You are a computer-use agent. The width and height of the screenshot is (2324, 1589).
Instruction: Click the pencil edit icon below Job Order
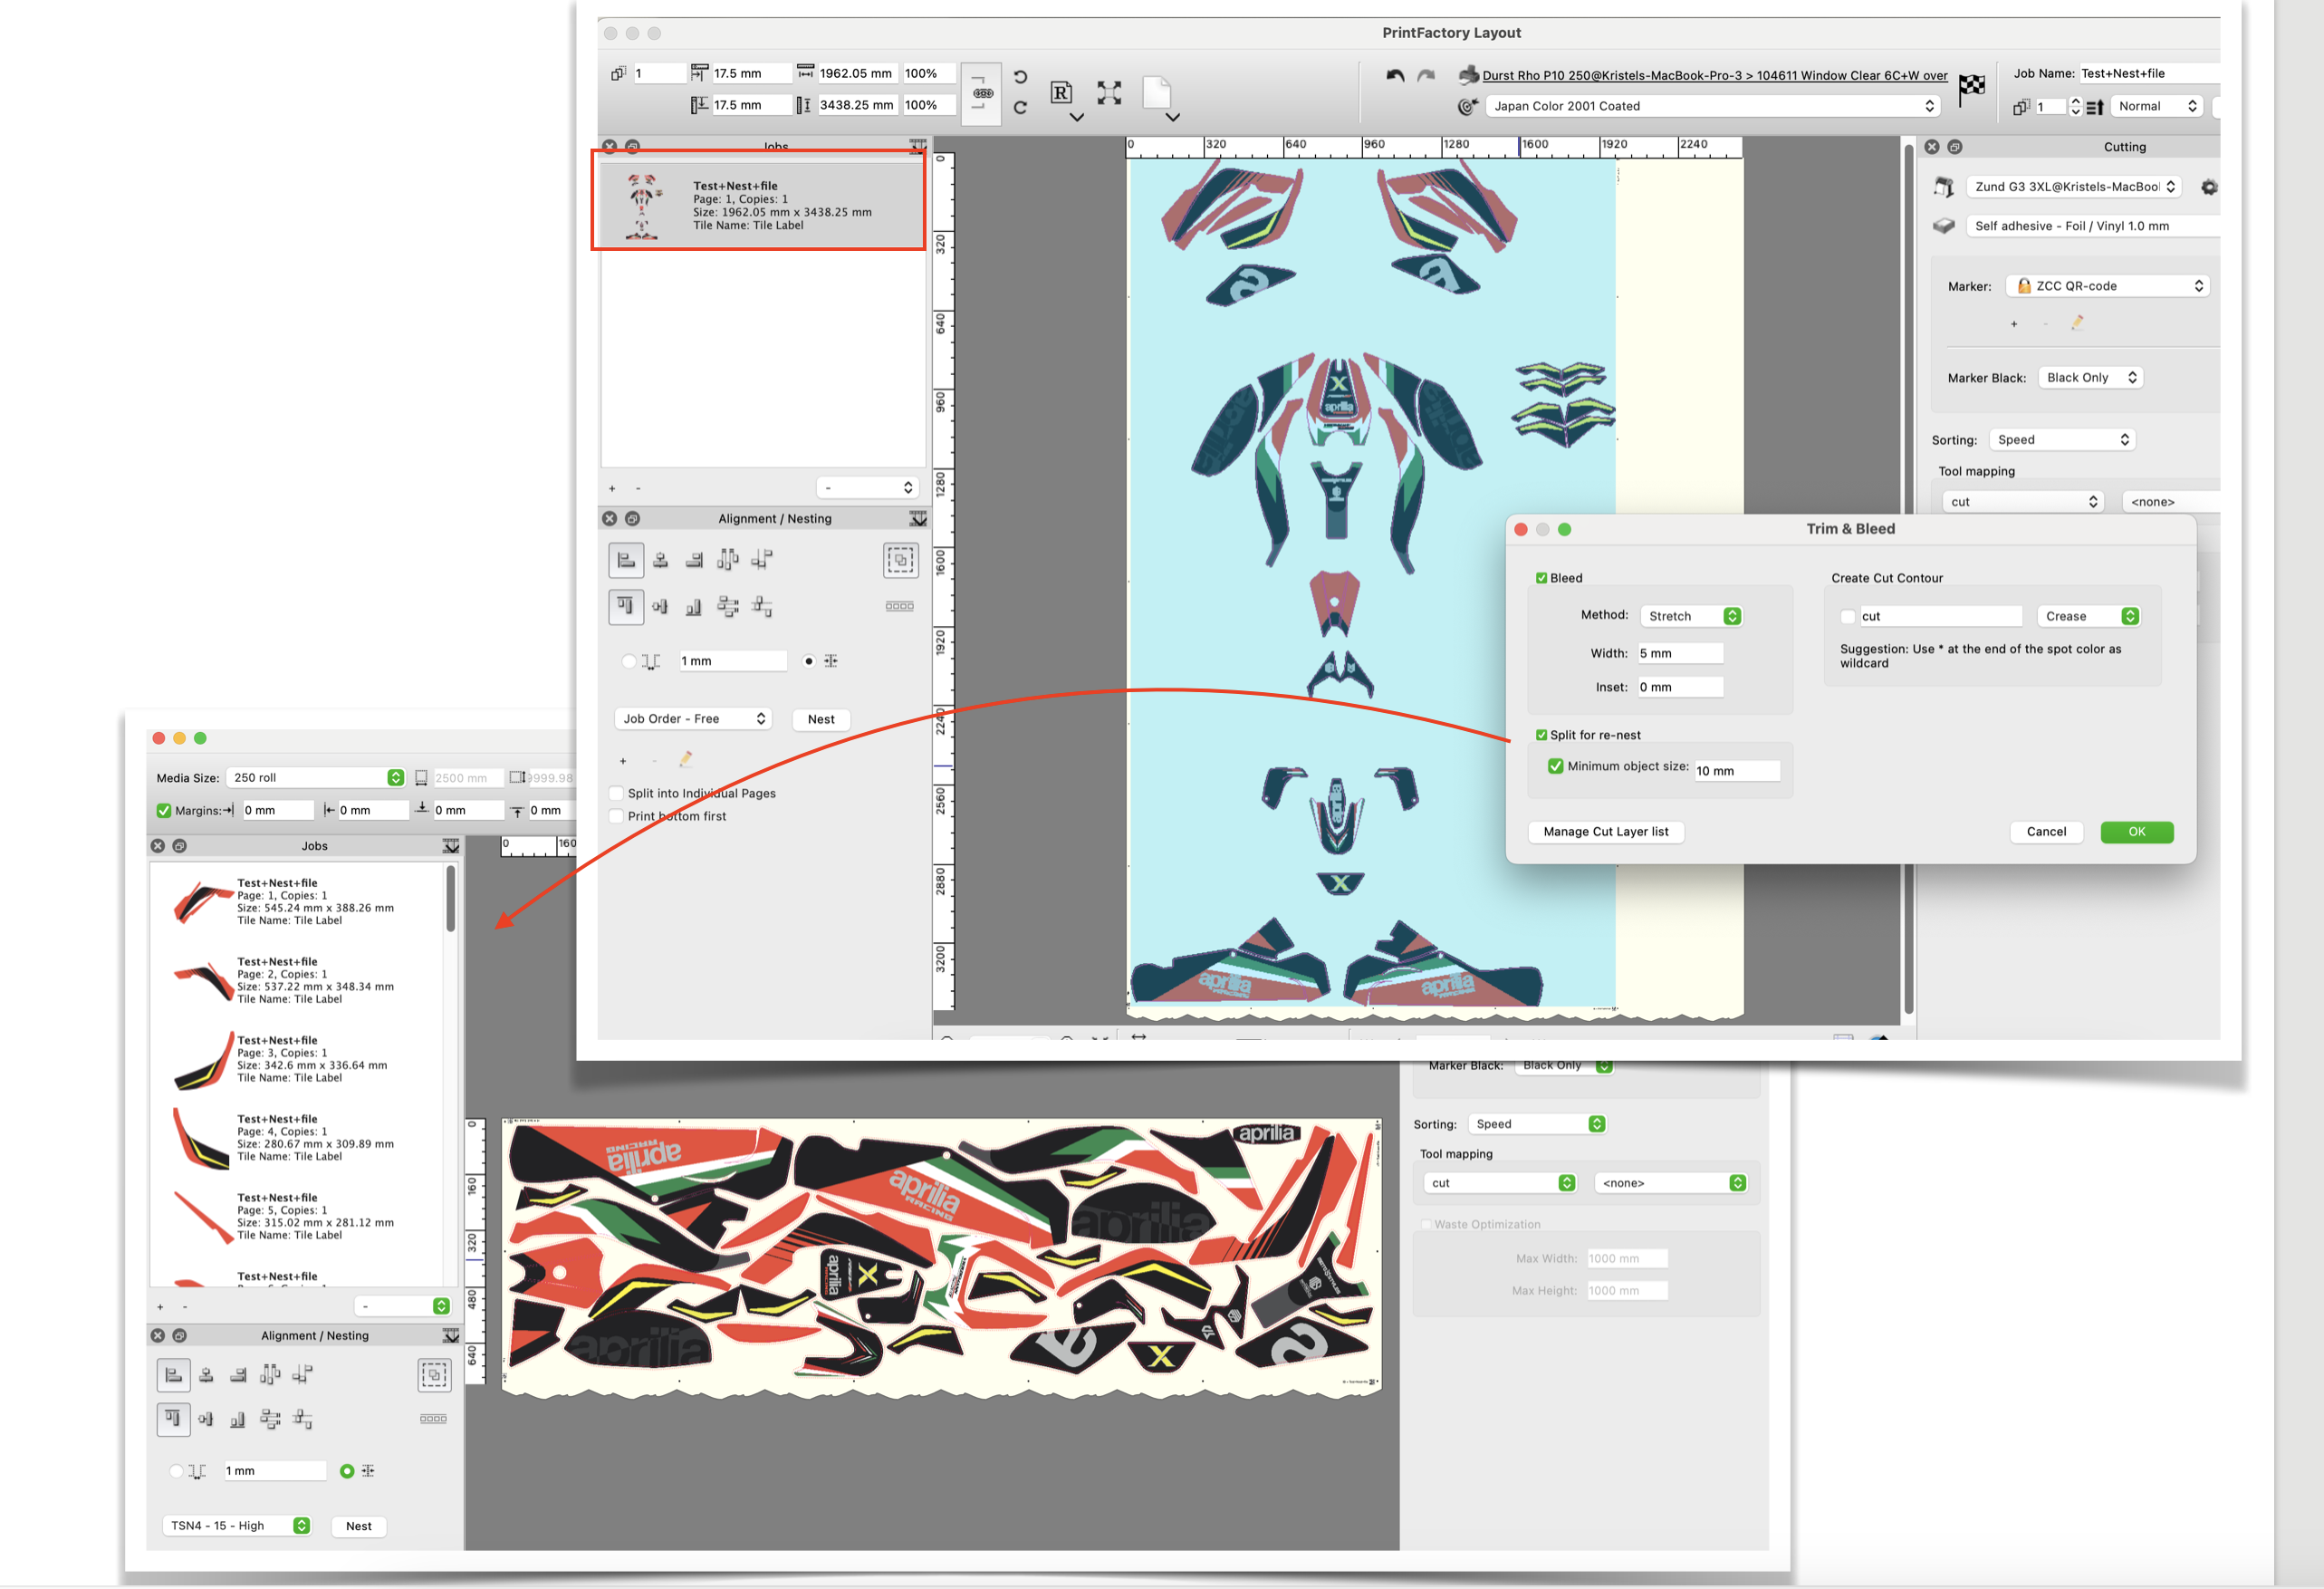pyautogui.click(x=686, y=760)
